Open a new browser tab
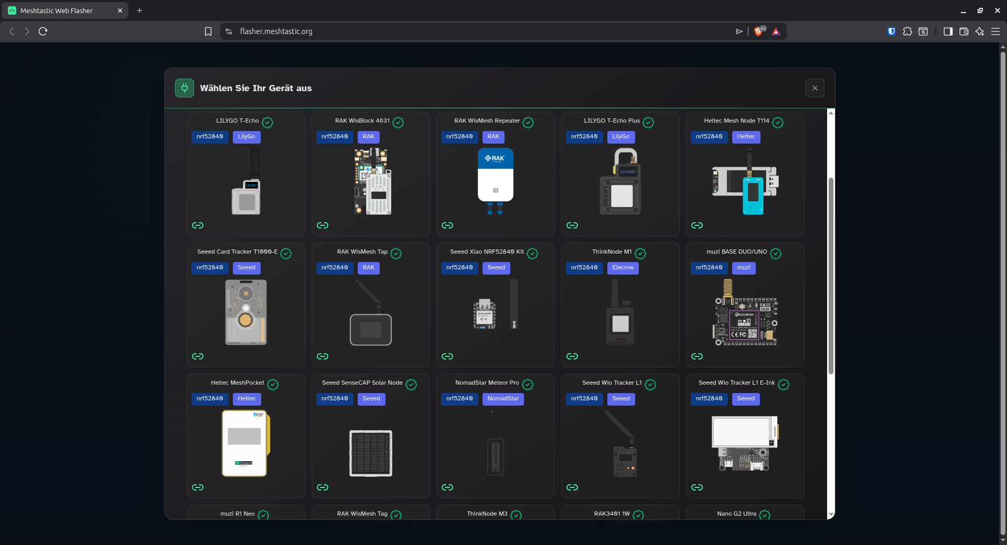Image resolution: width=1007 pixels, height=545 pixels. tap(140, 10)
